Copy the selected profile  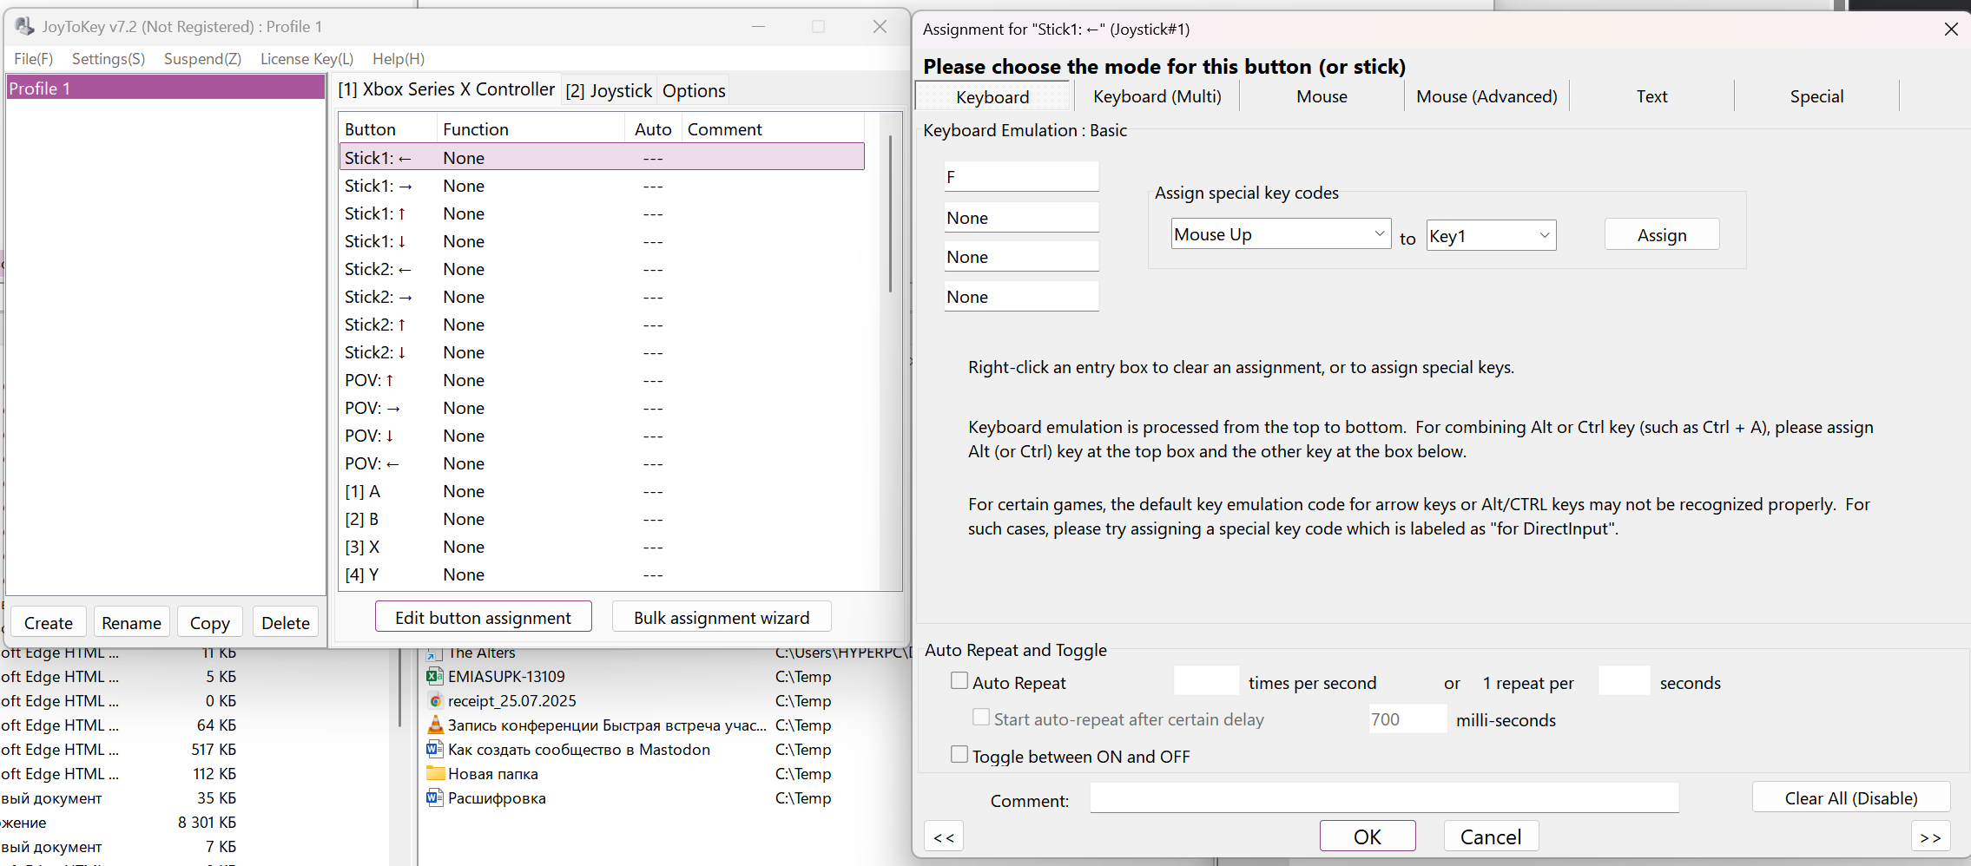(210, 622)
